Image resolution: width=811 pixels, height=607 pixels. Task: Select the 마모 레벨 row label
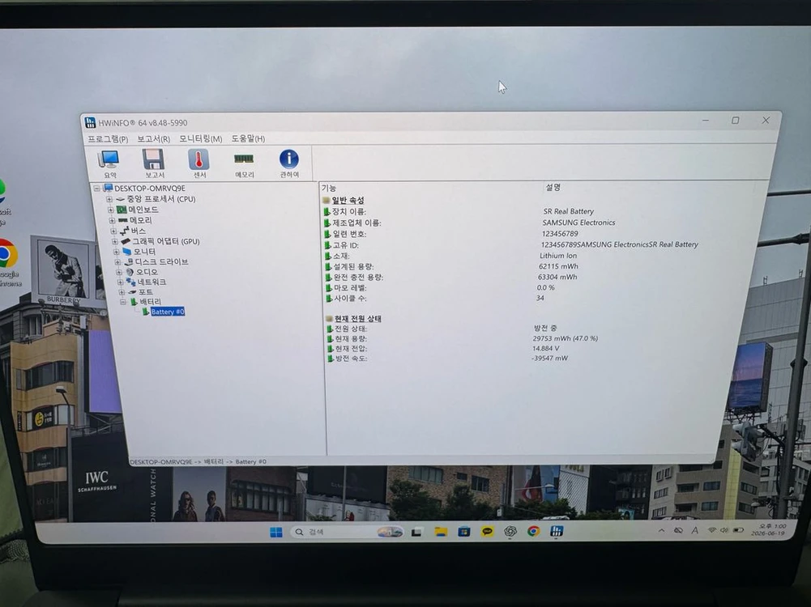(350, 288)
